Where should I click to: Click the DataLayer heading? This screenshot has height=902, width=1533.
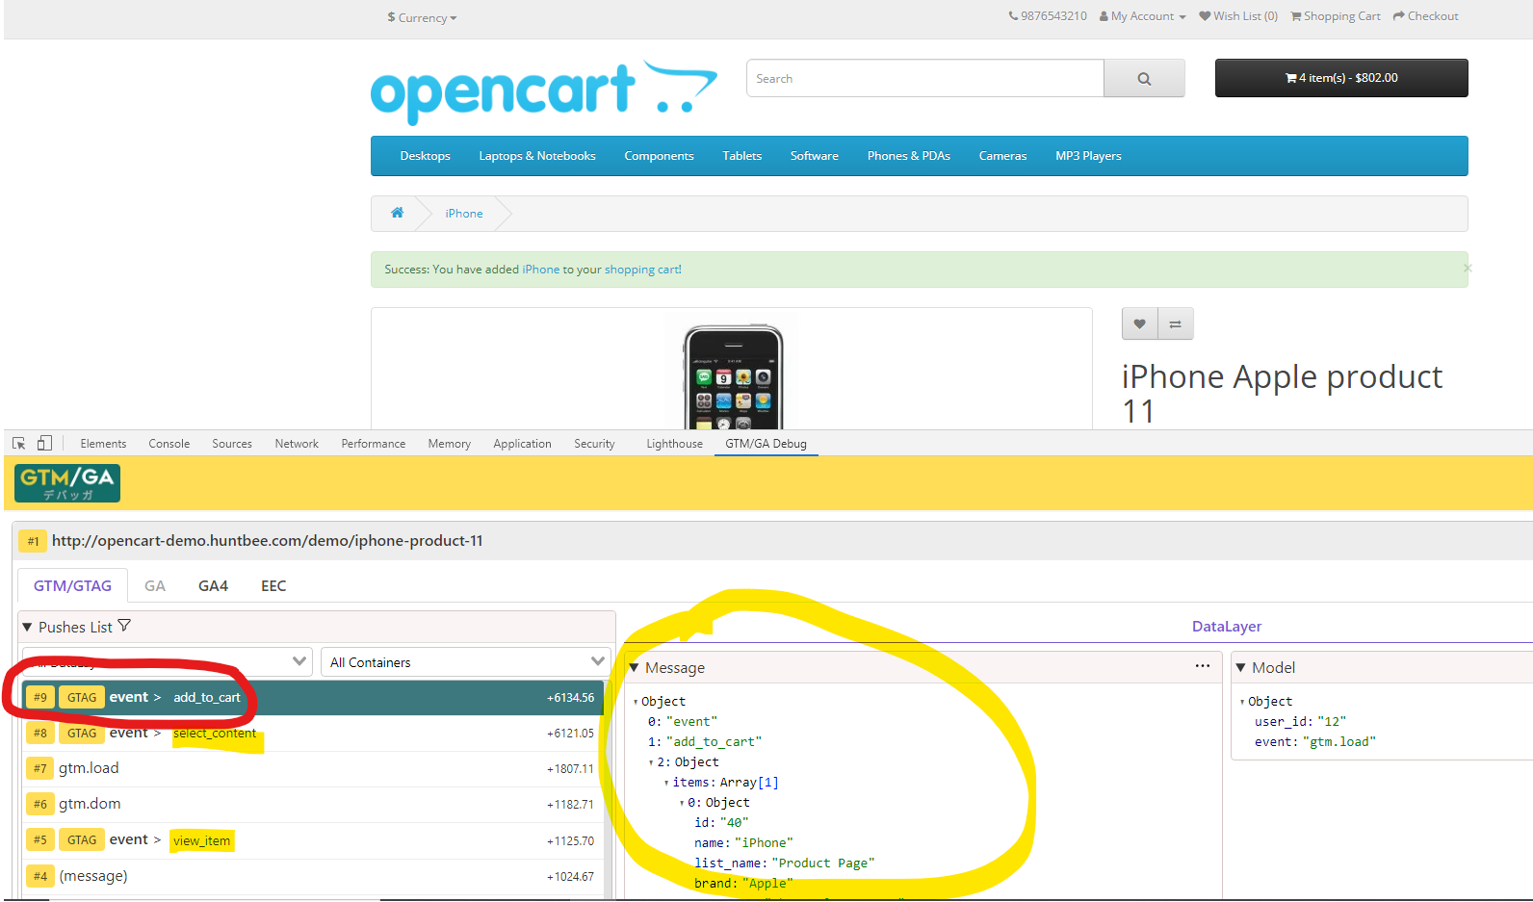pyautogui.click(x=1226, y=627)
